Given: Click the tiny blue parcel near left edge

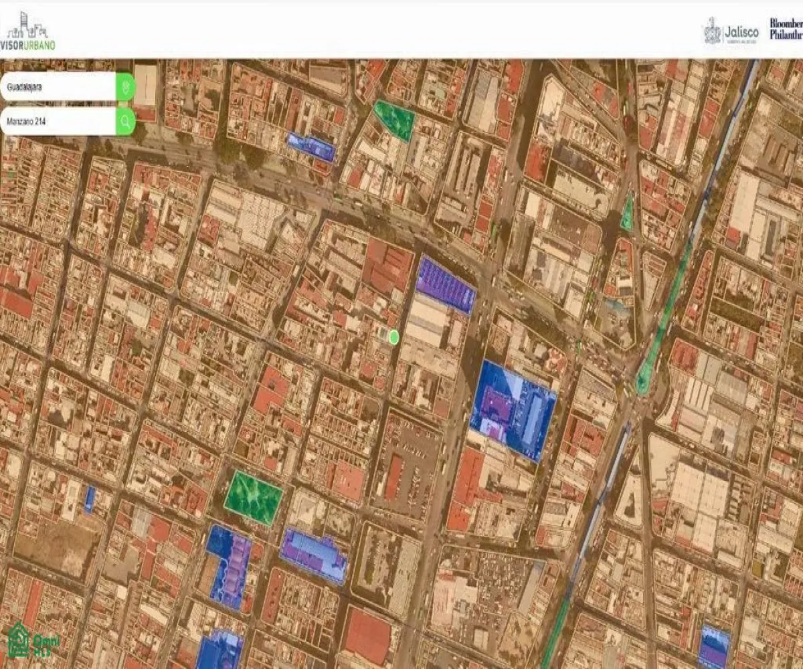Looking at the screenshot, I should click(x=89, y=500).
